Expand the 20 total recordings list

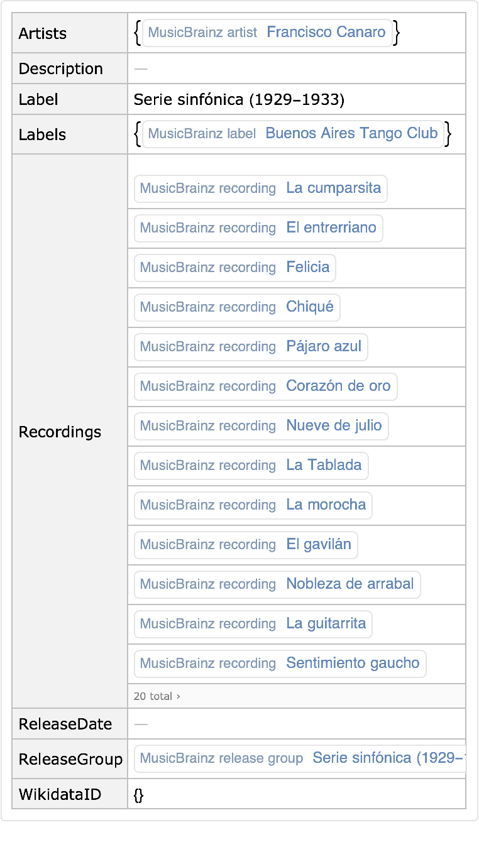157,696
